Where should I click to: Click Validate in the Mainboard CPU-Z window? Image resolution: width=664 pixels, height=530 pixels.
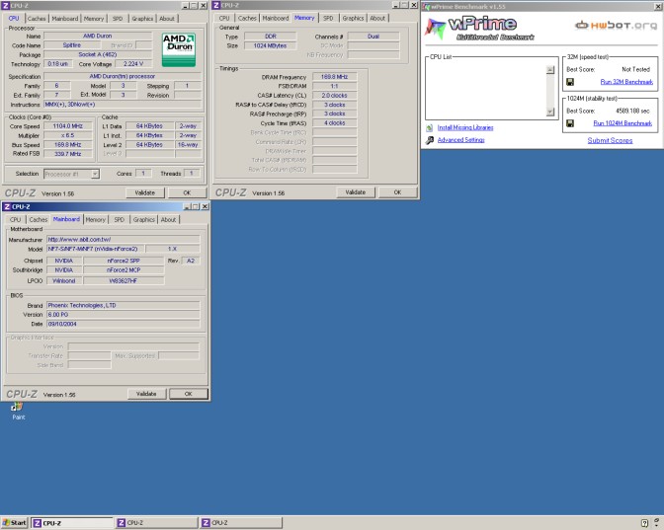coord(146,394)
